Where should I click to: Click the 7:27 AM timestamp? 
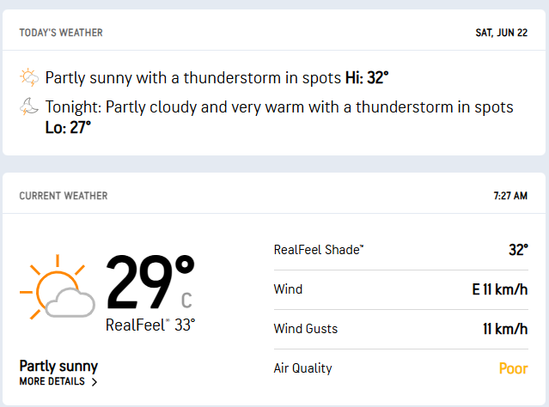510,196
